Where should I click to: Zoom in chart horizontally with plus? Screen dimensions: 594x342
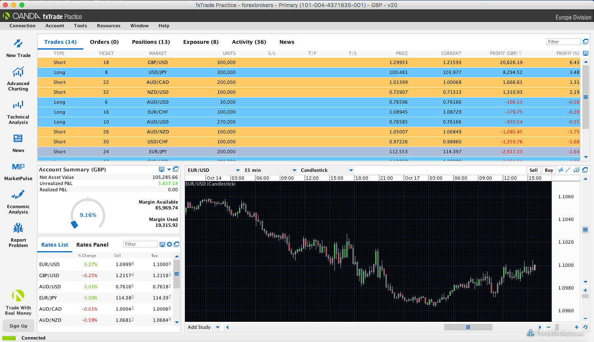click(577, 327)
